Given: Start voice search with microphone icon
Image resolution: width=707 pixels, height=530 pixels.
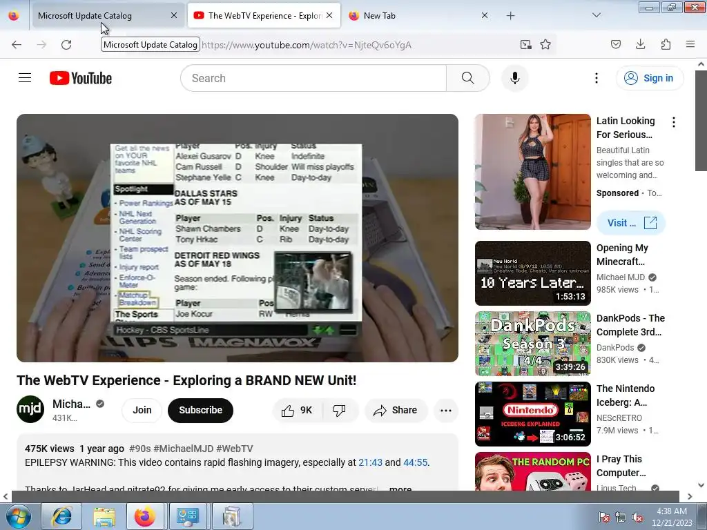Looking at the screenshot, I should point(515,78).
